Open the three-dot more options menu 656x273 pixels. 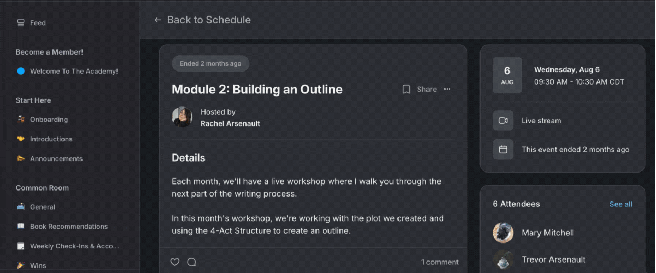[x=447, y=90]
